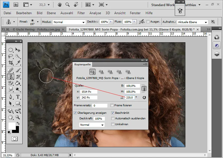Open Deckkr. opacity slider arrow
The width and height of the screenshot is (223, 158).
pos(111,22)
